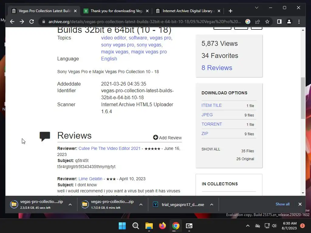Open the sony vegas topic link
This screenshot has height=233, width=311.
(x=149, y=45)
